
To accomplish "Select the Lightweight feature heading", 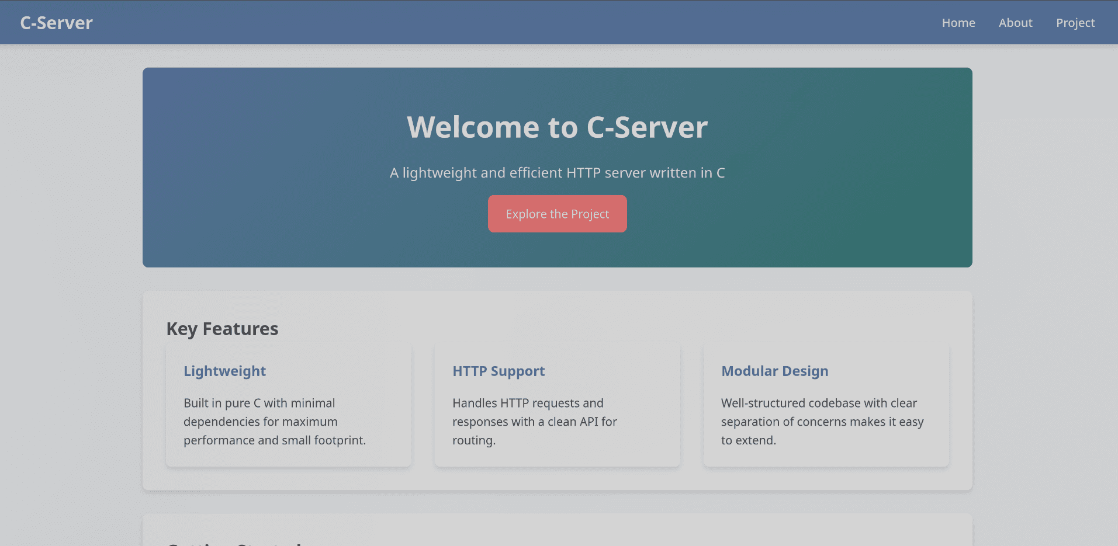I will [x=224, y=371].
